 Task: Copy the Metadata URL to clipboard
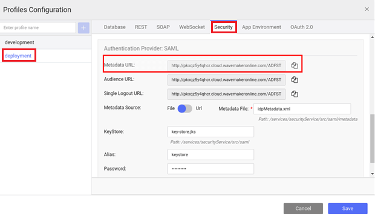[295, 65]
